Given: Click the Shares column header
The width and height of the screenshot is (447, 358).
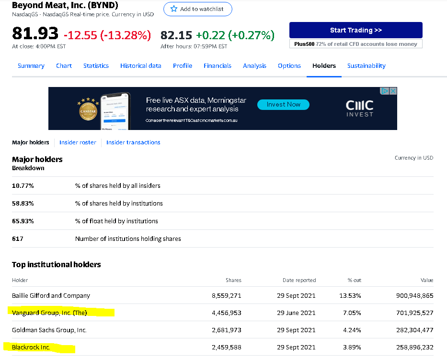Looking at the screenshot, I should coord(233,280).
